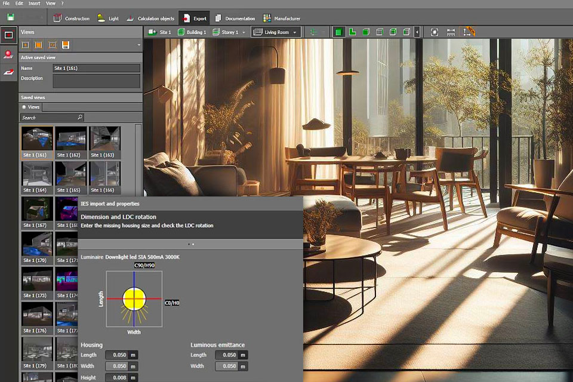The image size is (573, 382).
Task: Select the red sphere raytracing tool
Action: [8, 55]
